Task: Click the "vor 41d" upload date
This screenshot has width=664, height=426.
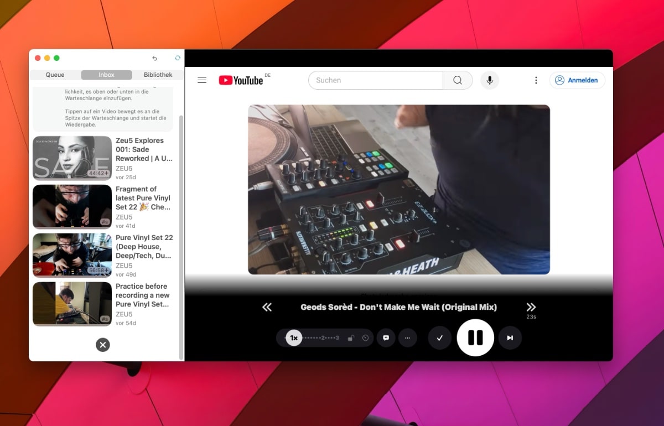Action: [126, 226]
